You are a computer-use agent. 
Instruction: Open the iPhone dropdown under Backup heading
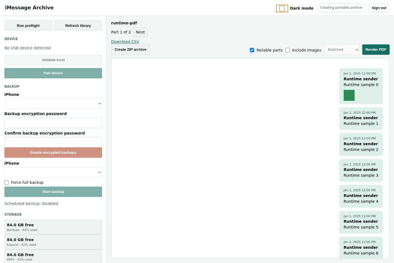53,104
